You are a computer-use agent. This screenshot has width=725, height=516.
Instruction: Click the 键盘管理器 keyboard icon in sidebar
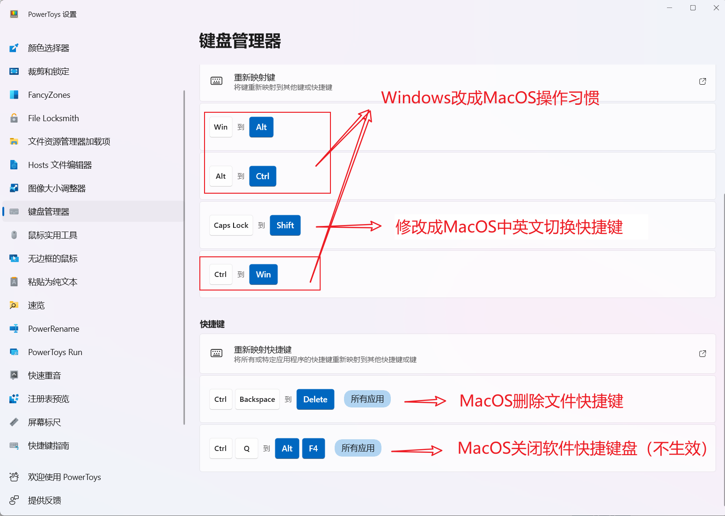(x=14, y=211)
